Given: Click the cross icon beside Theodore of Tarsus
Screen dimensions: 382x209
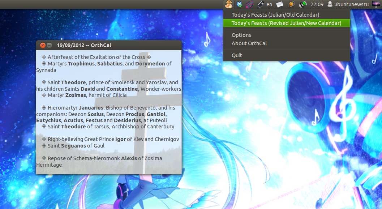Looking at the screenshot, I should coord(44,126).
